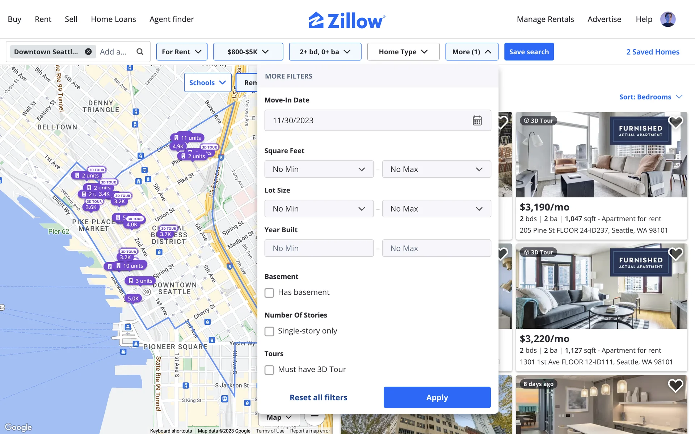This screenshot has width=695, height=434.
Task: Open Lot Size No Max dropdown
Action: coord(436,209)
